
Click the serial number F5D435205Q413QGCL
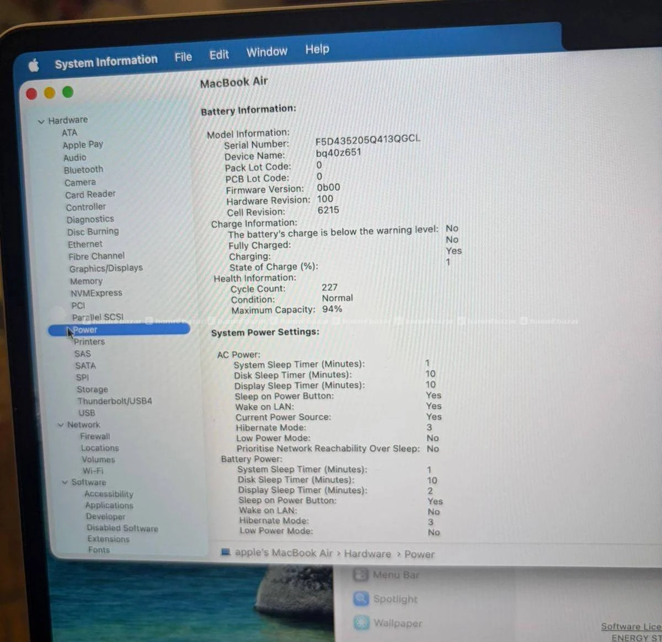point(367,139)
